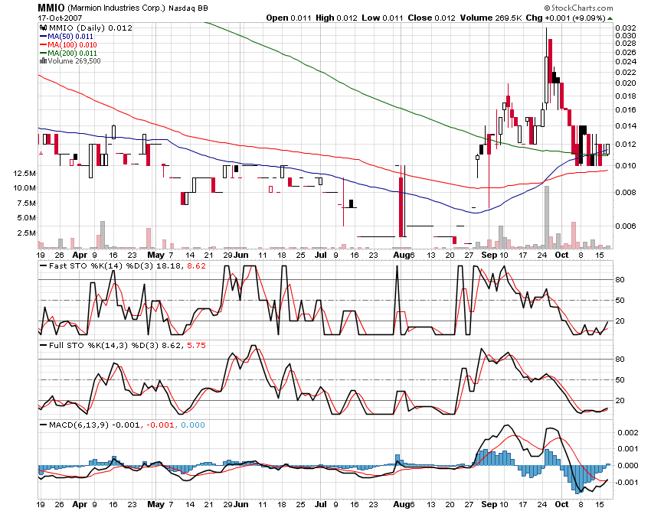The image size is (651, 511).
Task: Click the MACD 0.002 axis label
Action: click(x=627, y=433)
